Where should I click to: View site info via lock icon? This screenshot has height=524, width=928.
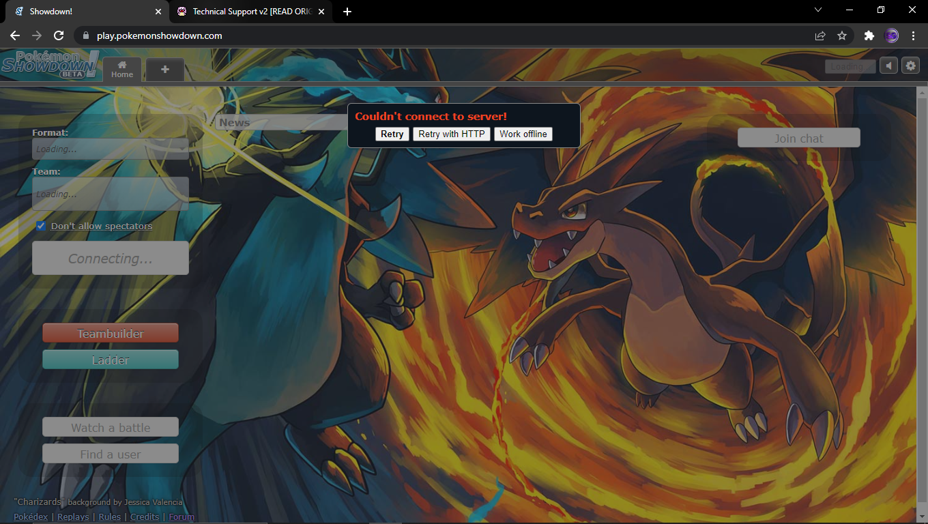(85, 35)
